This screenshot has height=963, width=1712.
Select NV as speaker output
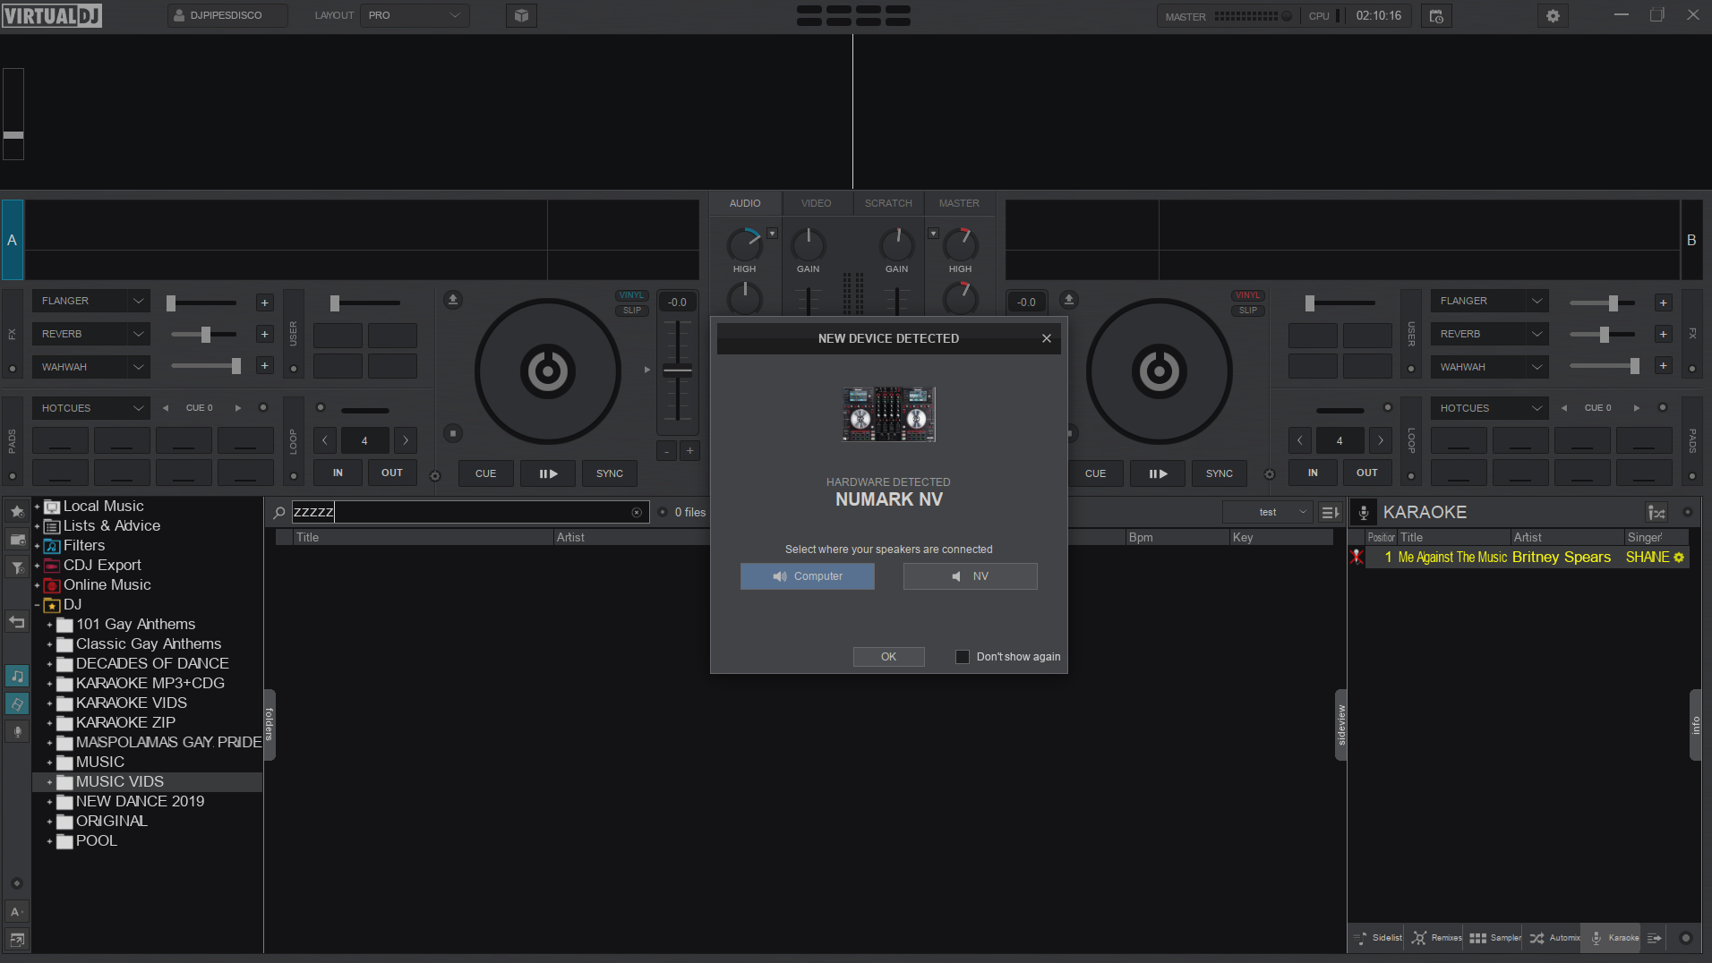pyautogui.click(x=971, y=576)
